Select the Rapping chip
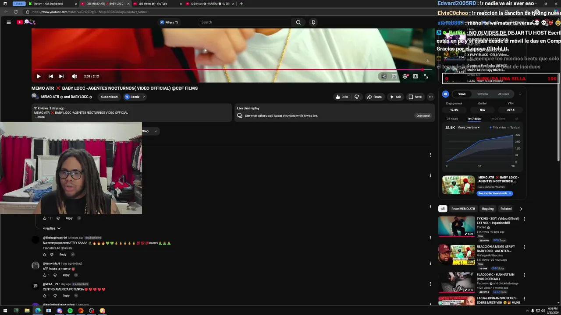Image resolution: width=561 pixels, height=315 pixels. 488,209
